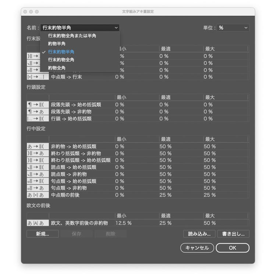Edit 最大 50 % of 読点類 -> 非約物
The width and height of the screenshot is (276, 276).
210,174
